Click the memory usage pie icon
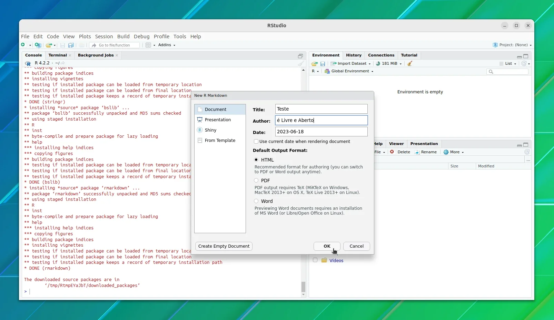 click(378, 64)
